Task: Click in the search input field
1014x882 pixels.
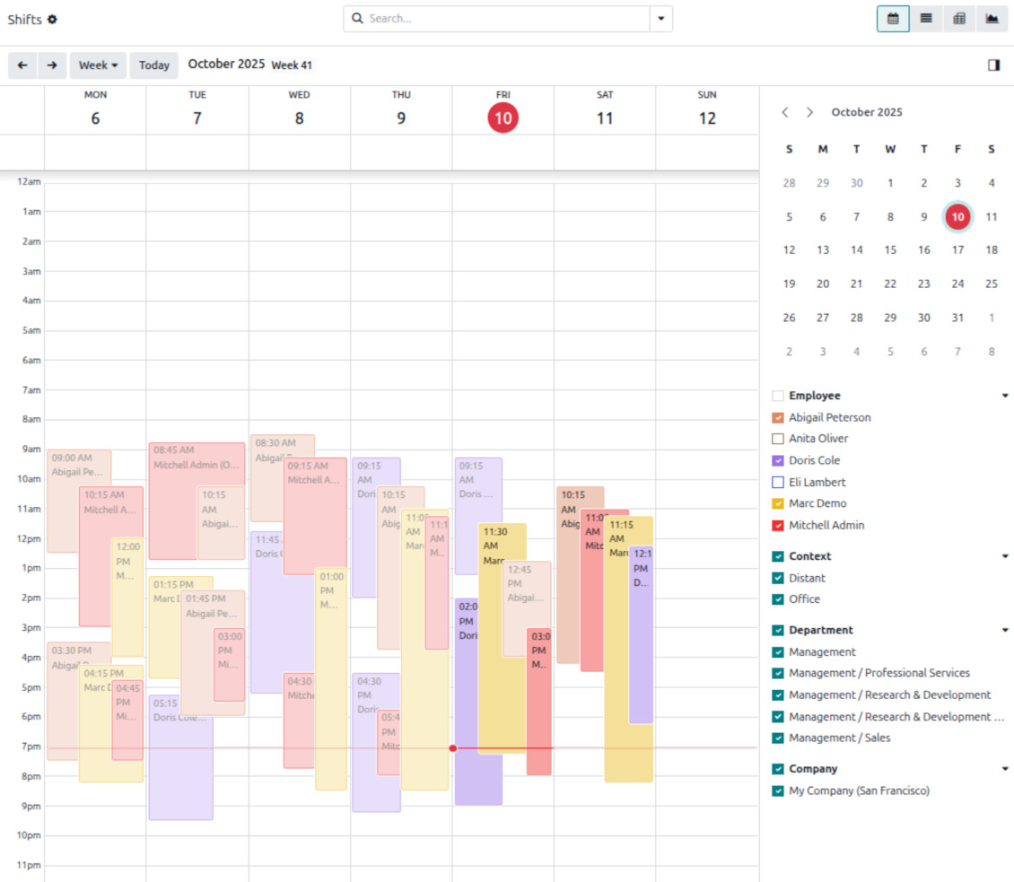Action: click(x=507, y=19)
